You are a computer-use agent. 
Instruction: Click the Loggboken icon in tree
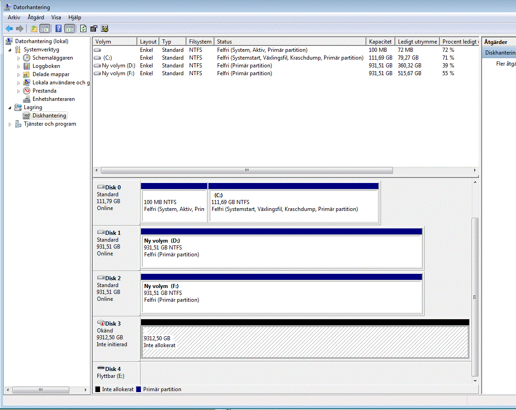click(x=27, y=66)
